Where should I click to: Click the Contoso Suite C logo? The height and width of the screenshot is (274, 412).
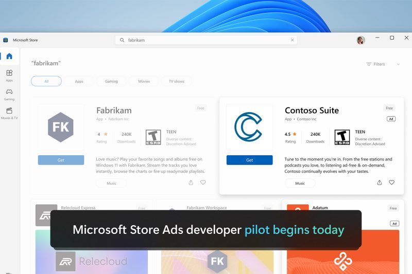[x=249, y=127]
